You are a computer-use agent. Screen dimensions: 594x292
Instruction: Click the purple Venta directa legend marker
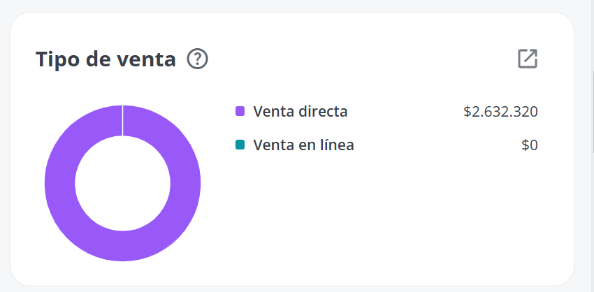point(240,111)
